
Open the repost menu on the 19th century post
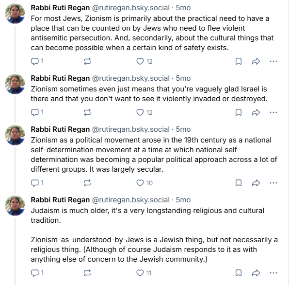click(87, 183)
